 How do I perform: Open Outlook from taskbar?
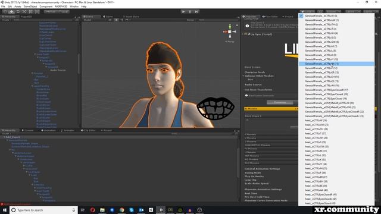pos(141,210)
